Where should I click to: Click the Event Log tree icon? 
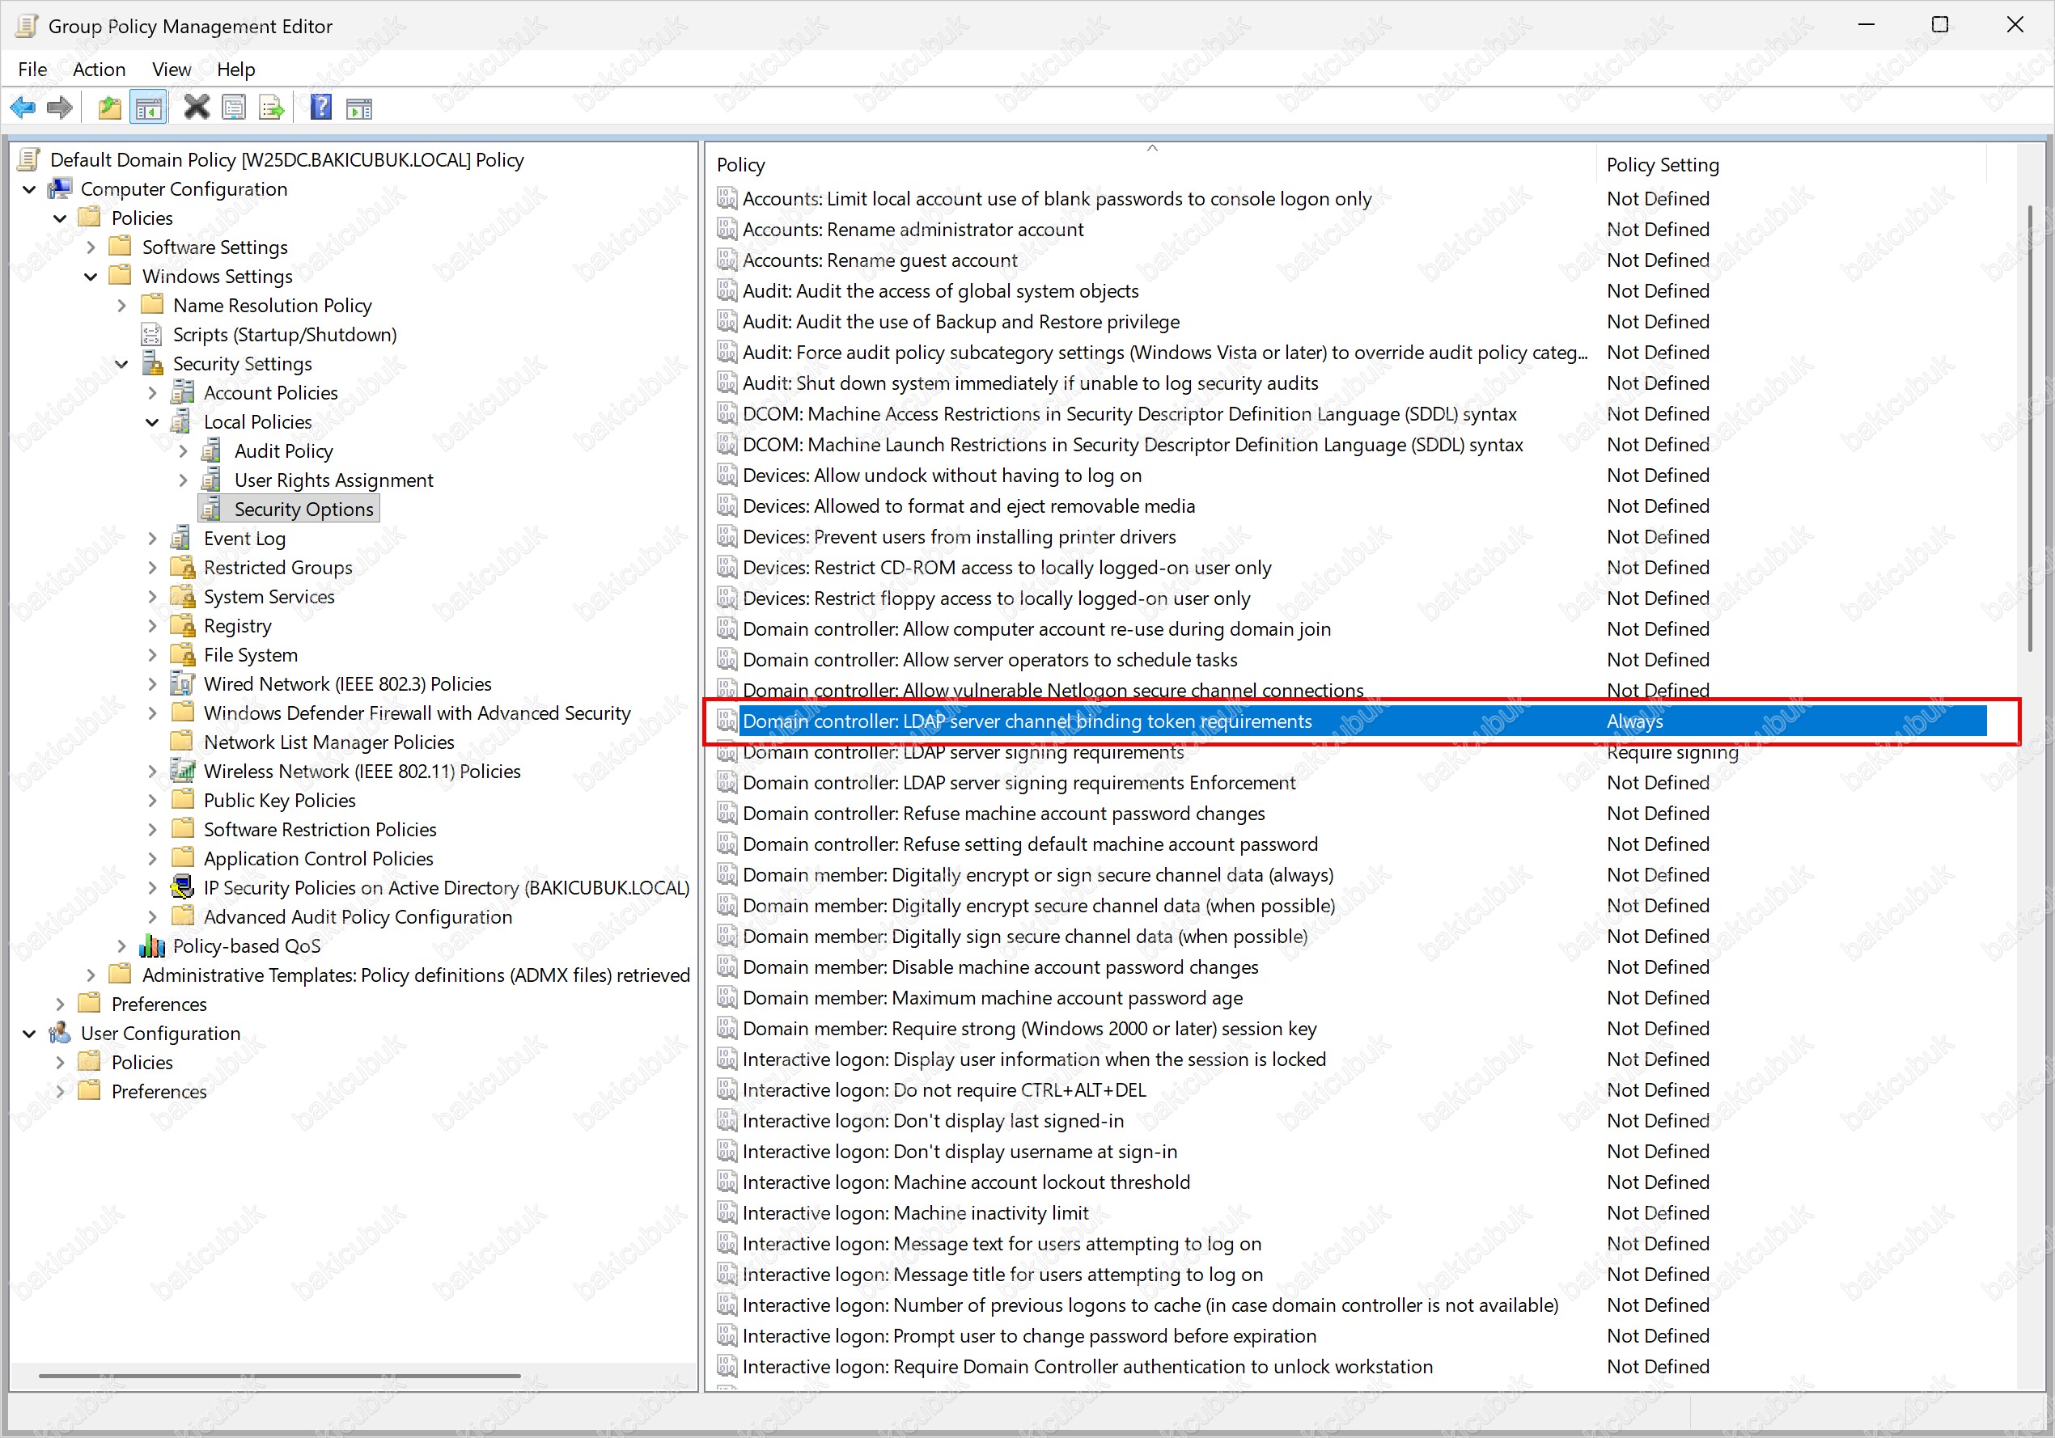click(182, 538)
